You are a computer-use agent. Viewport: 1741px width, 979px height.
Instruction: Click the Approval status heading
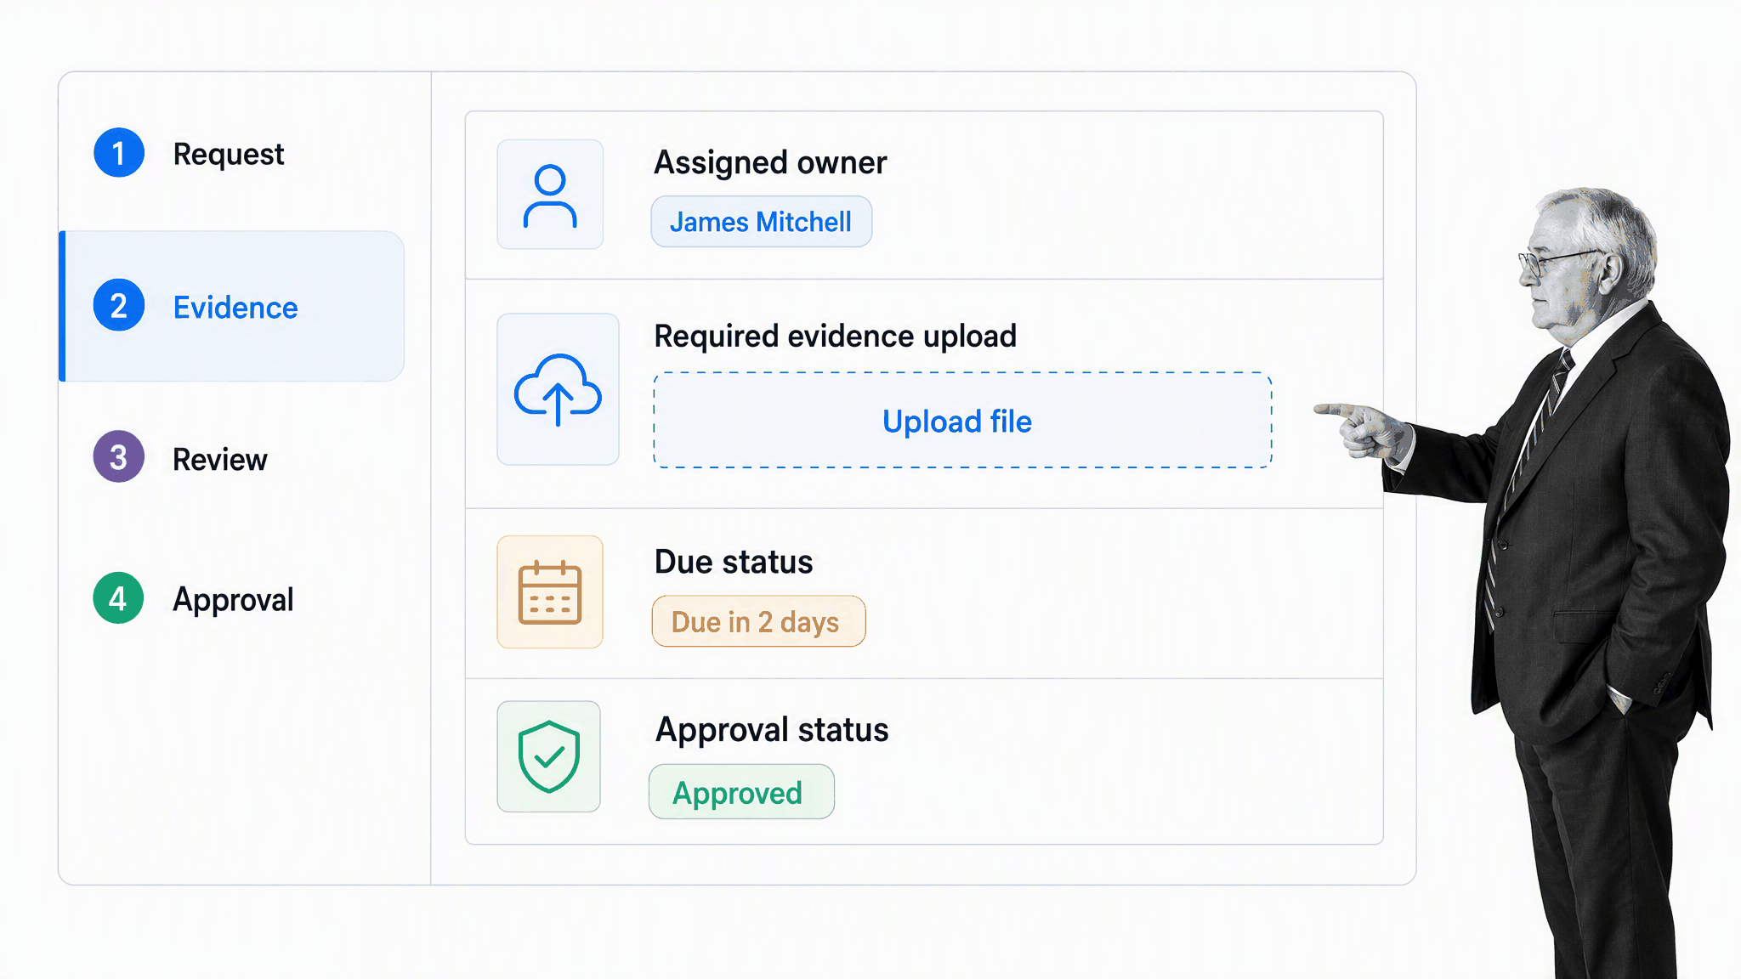tap(772, 730)
